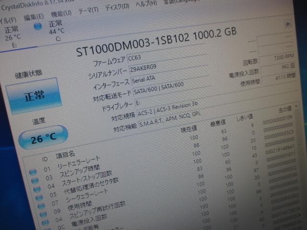The image size is (307, 230).
Task: Click status icon of 07 シークエラーレート row
Action: pos(41,206)
